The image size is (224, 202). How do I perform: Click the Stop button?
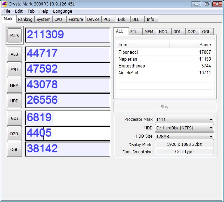165,107
